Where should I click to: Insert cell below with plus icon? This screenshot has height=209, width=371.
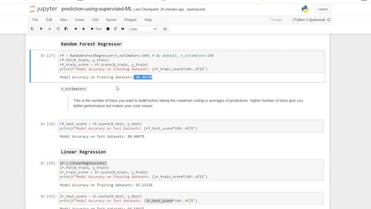pos(41,29)
